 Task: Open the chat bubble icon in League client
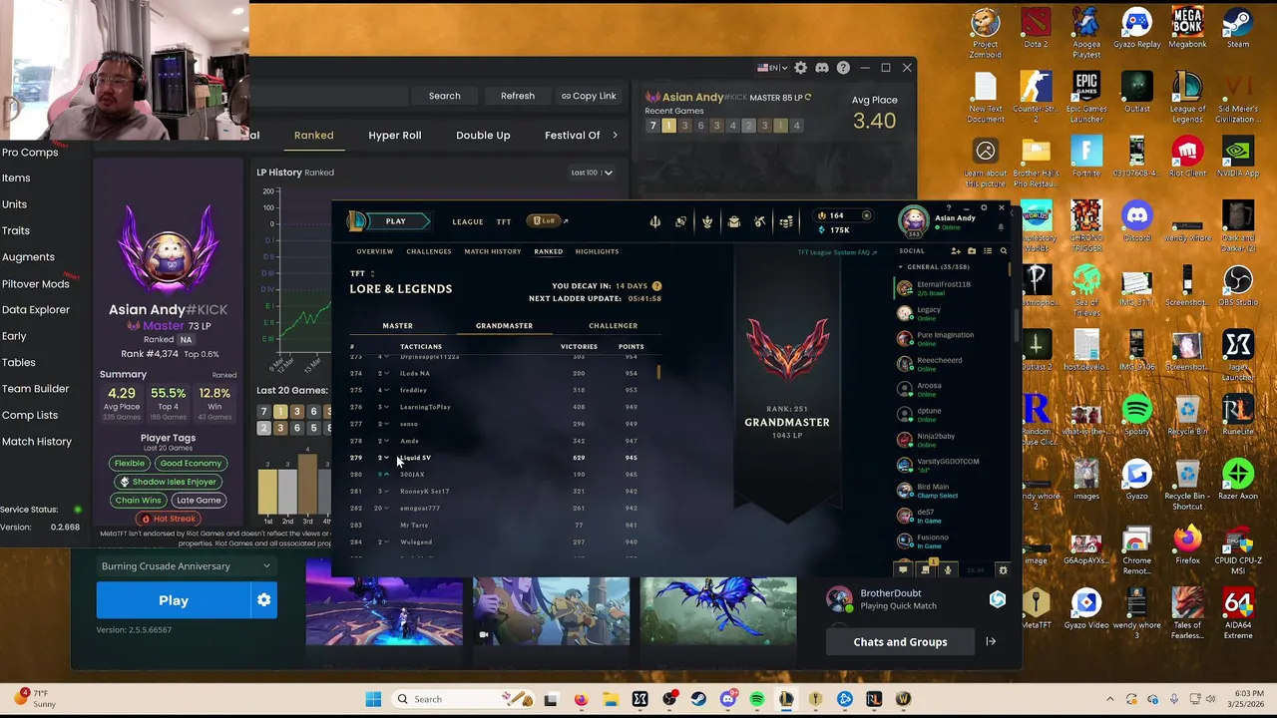[903, 569]
